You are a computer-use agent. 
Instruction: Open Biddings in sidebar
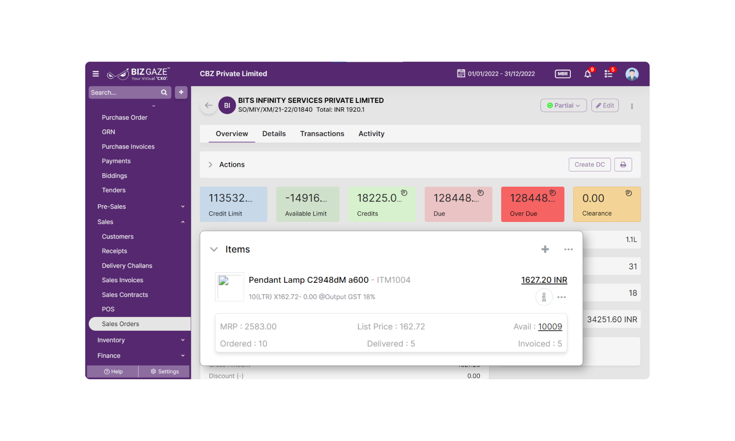(115, 176)
